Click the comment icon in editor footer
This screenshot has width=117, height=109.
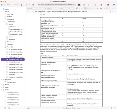tap(115, 108)
